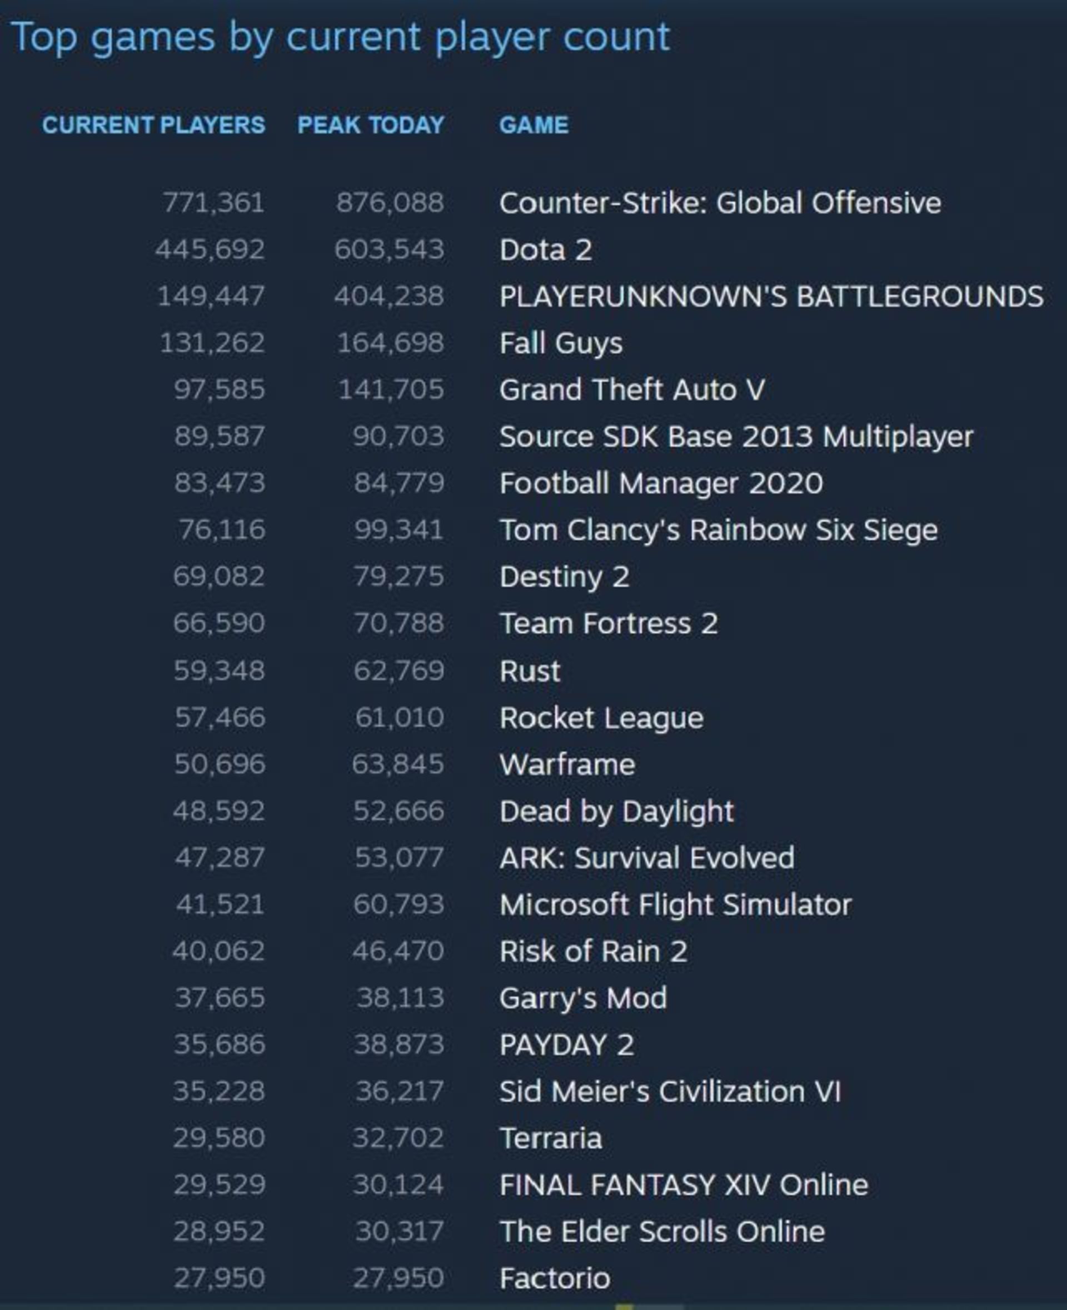Open the Warframe game link
This screenshot has height=1310, width=1067.
[567, 764]
